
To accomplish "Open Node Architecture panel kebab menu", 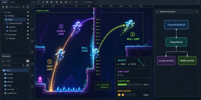I will [197, 12].
